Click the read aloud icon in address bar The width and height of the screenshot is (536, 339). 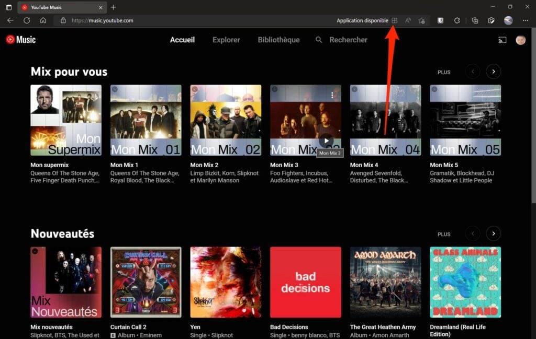[408, 20]
